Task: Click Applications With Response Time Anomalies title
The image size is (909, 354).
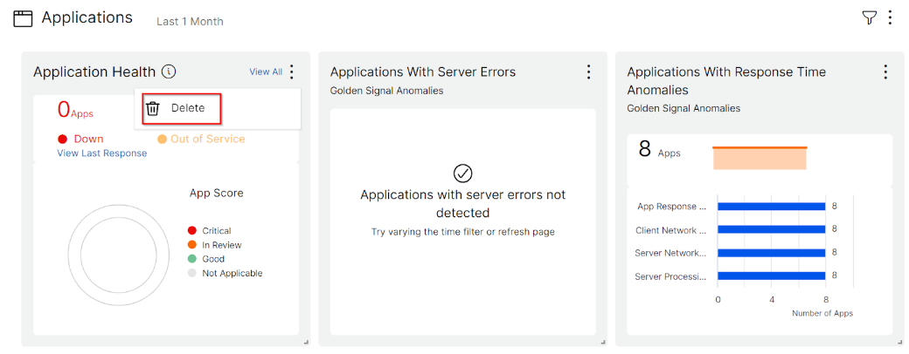Action: click(x=726, y=81)
